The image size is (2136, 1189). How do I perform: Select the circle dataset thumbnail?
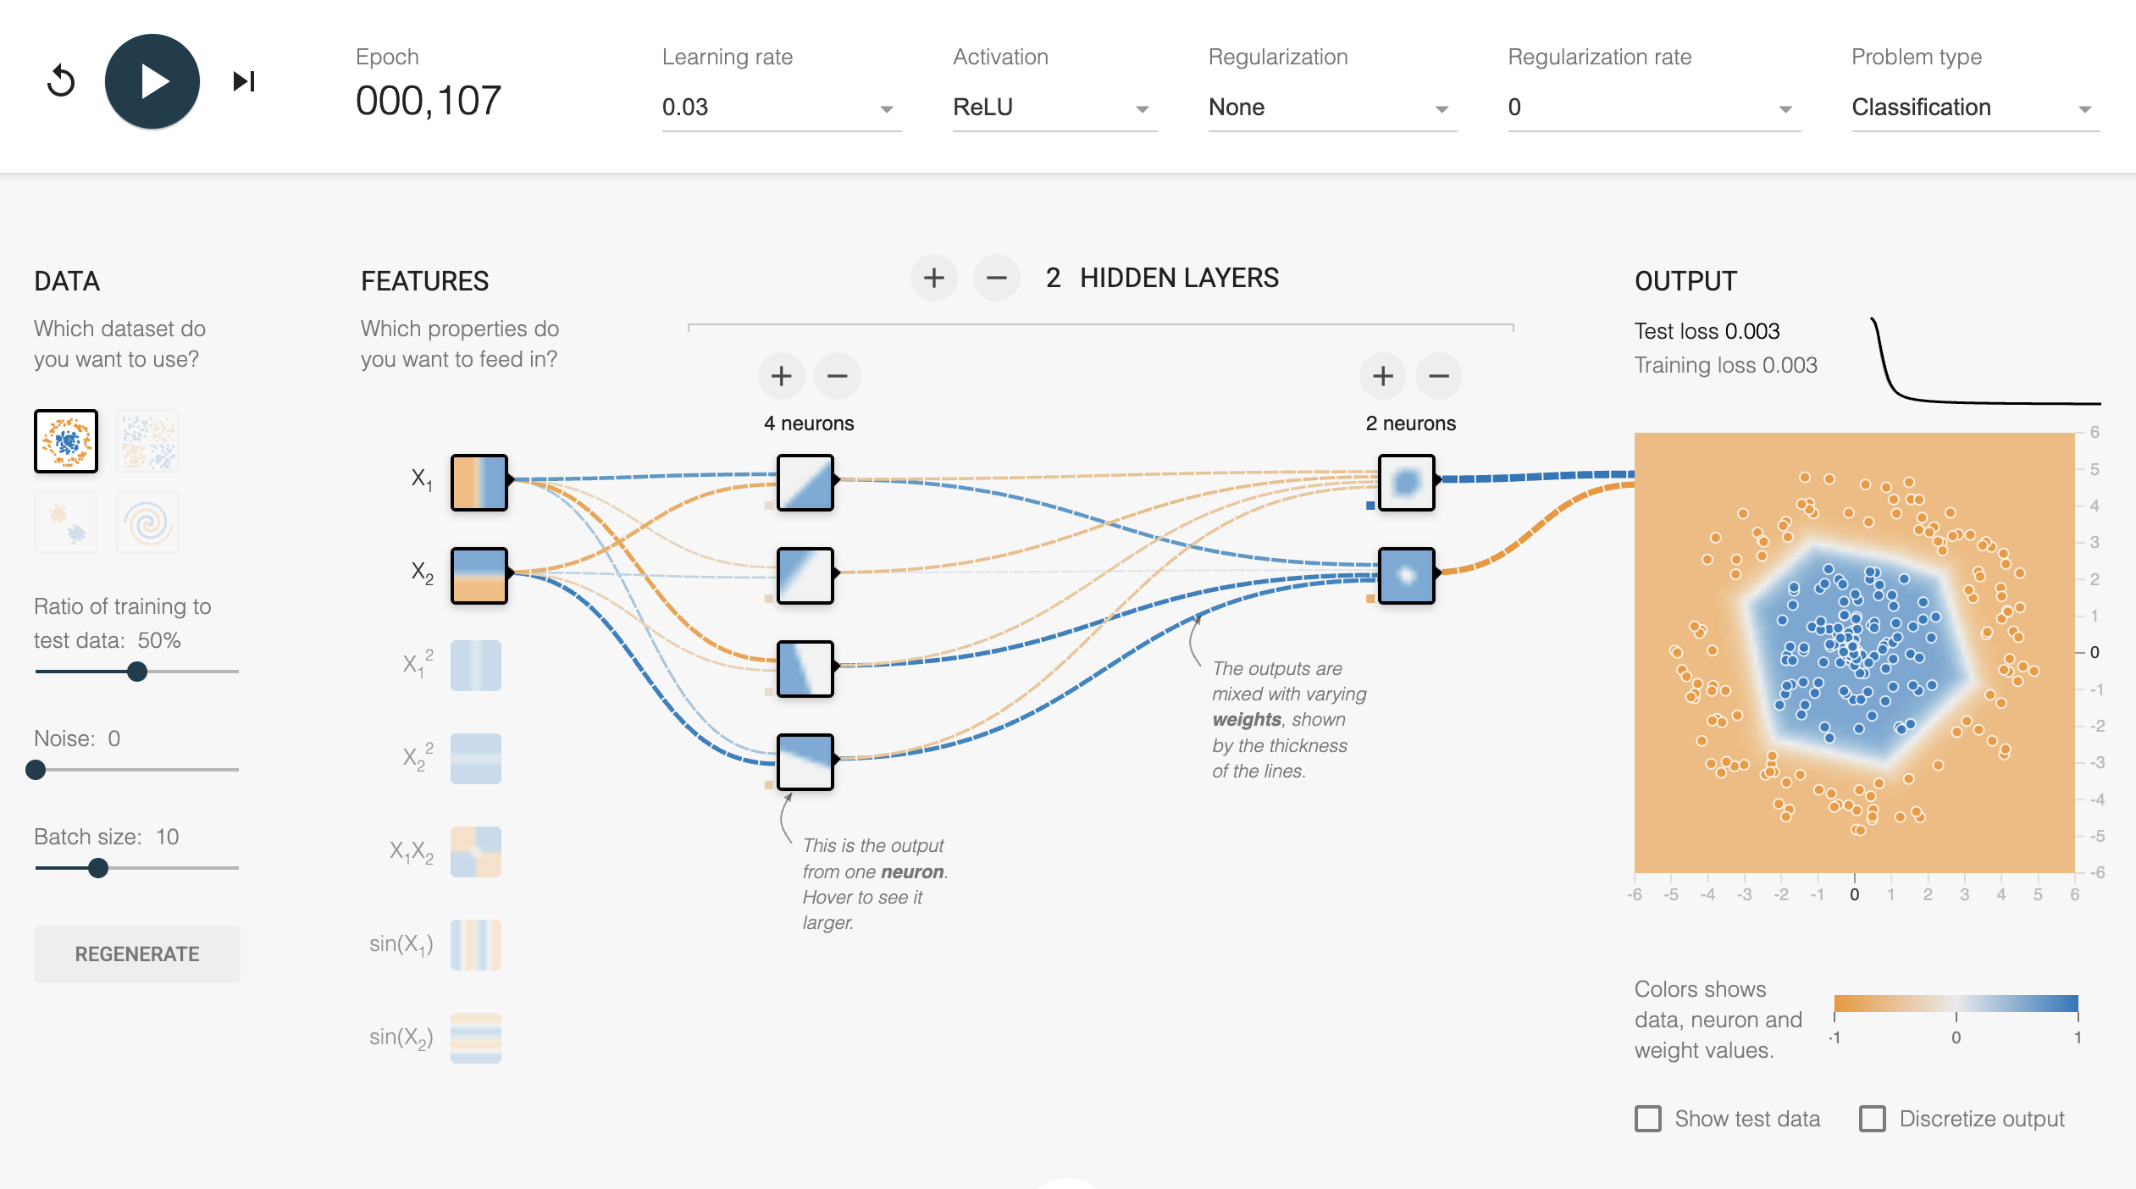(66, 441)
